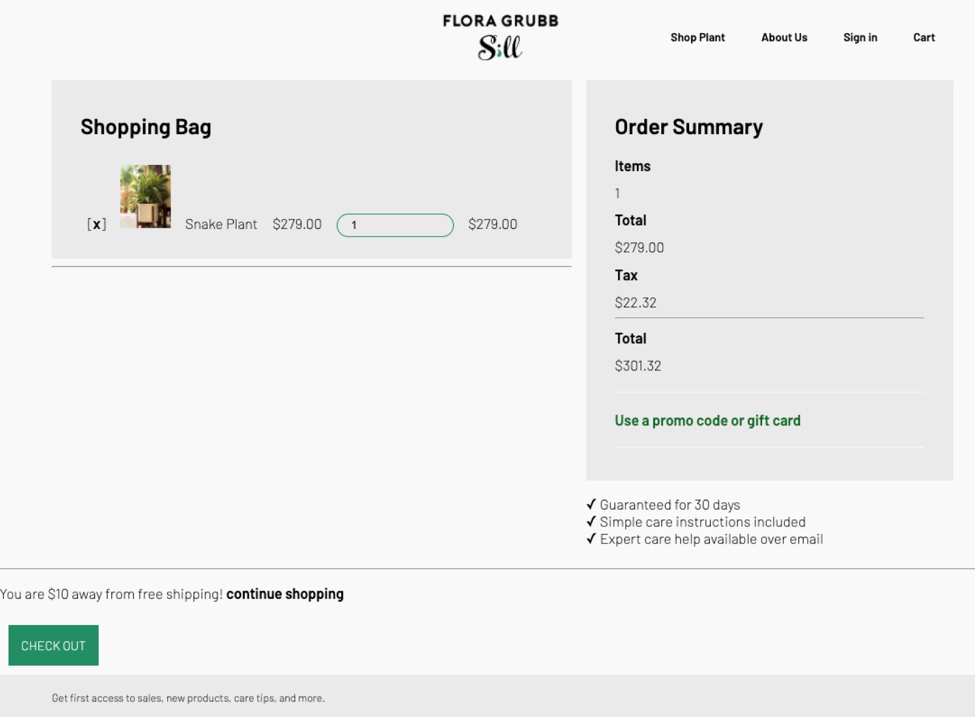Open the Cart from the header
Viewport: 975px width, 717px height.
[924, 38]
